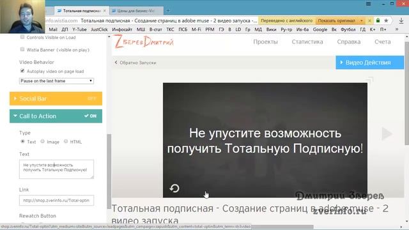Select the Image type radio button
The image size is (409, 230).
tap(42, 141)
